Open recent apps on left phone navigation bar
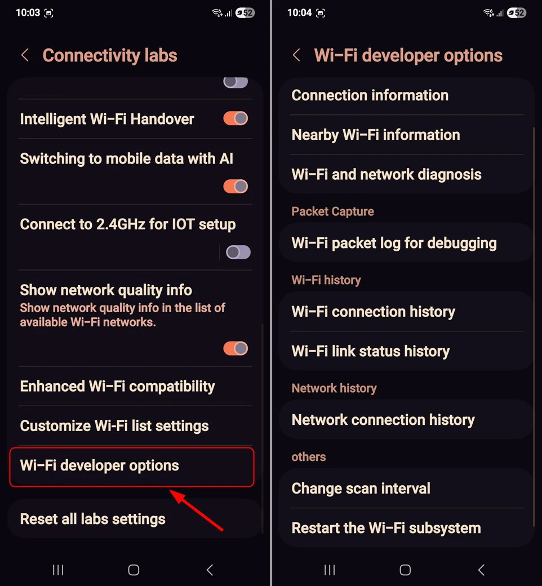Viewport: 542px width, 586px height. click(x=58, y=570)
